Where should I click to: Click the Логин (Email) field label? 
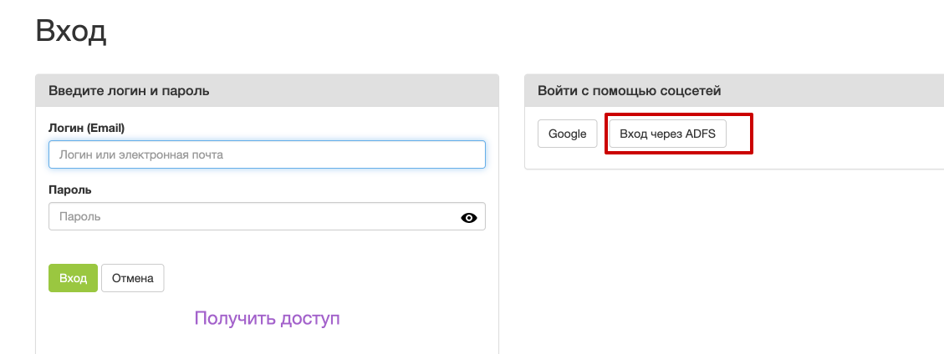click(x=86, y=128)
